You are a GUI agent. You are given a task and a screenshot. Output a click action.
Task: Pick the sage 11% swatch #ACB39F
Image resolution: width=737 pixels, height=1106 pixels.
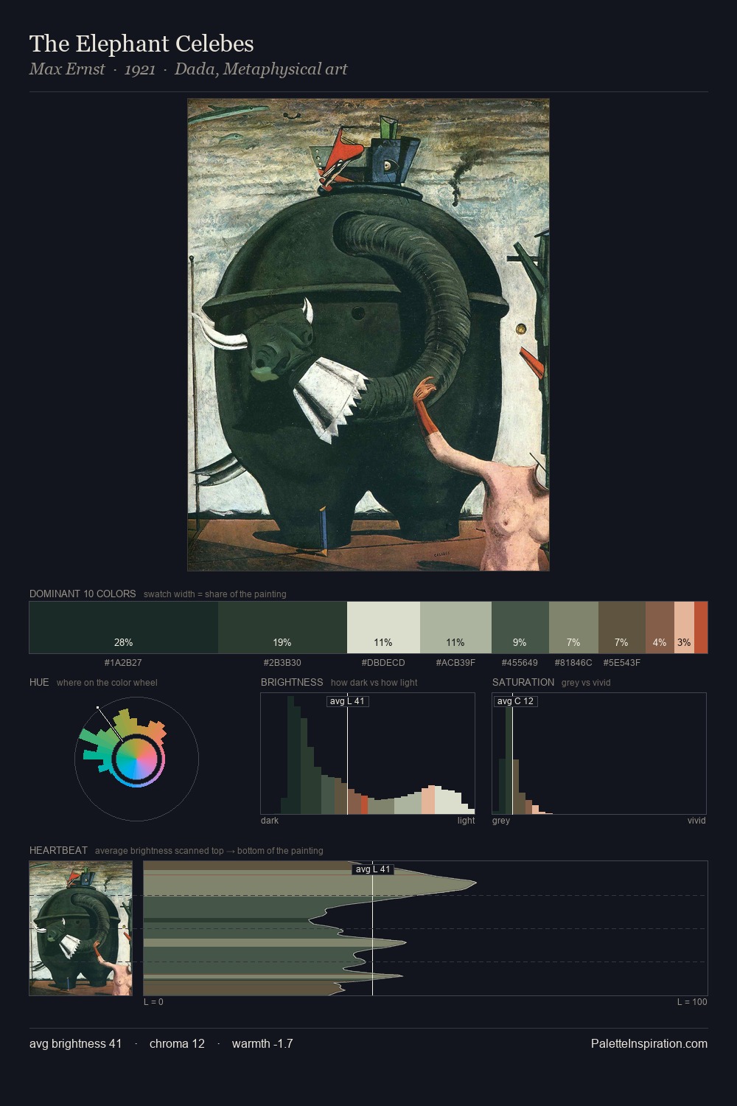[455, 627]
